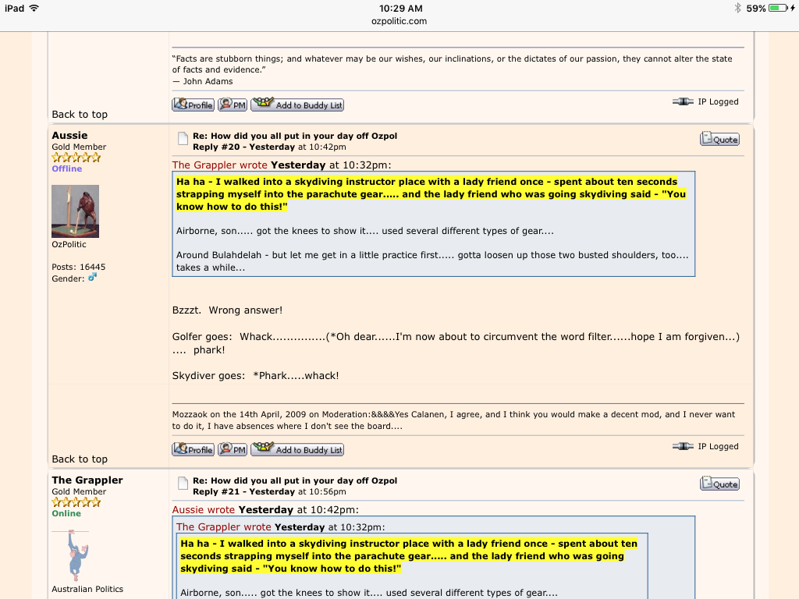799x599 pixels.
Task: Click the post page icon beside Reply #21
Action: 183,485
